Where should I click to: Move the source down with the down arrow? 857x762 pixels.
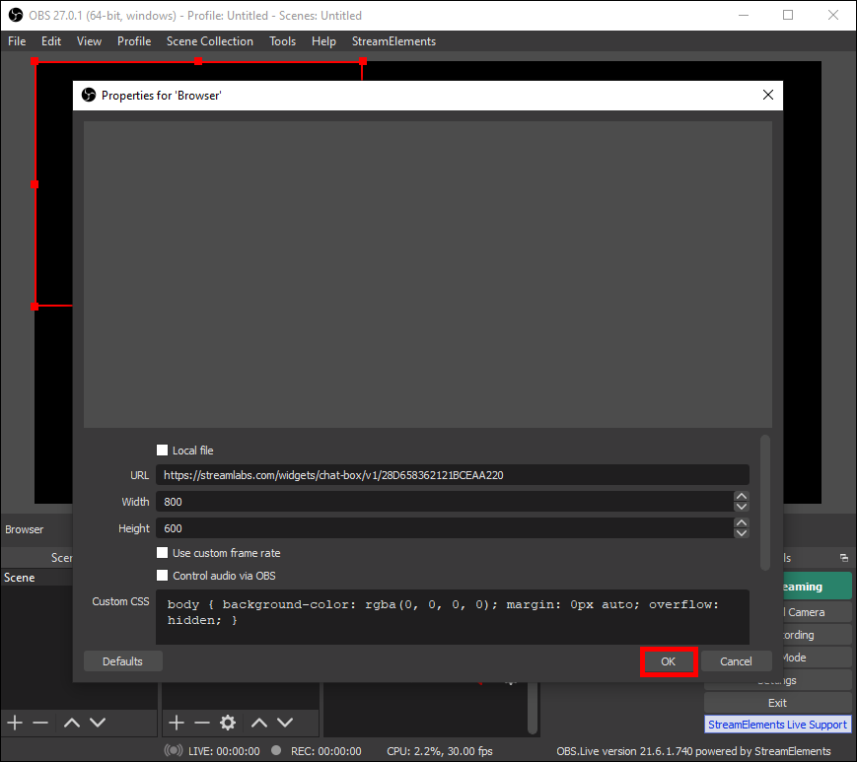pyautogui.click(x=285, y=723)
